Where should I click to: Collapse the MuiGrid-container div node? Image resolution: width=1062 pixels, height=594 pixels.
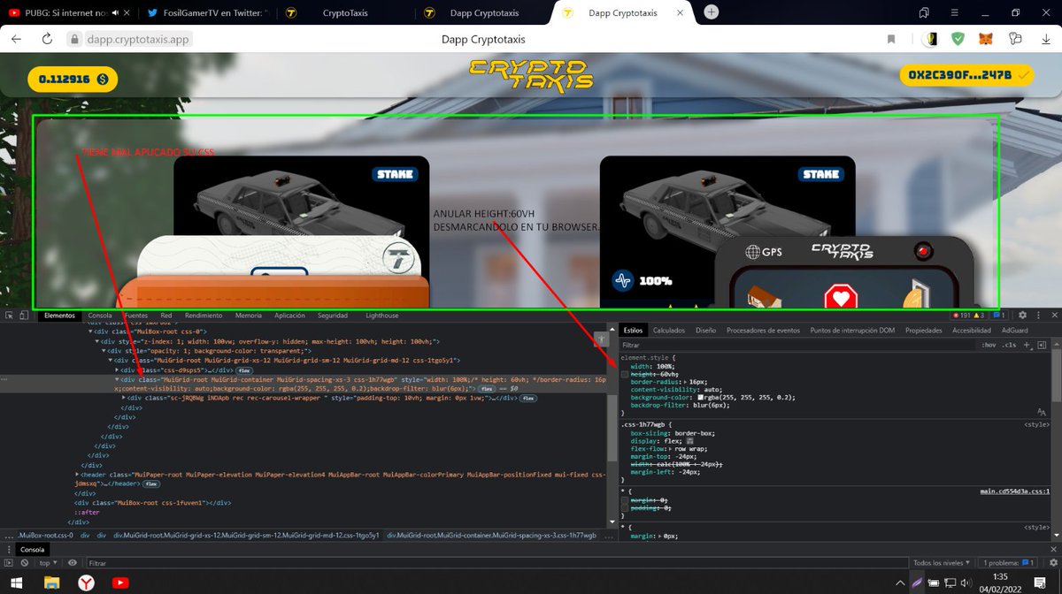(116, 379)
